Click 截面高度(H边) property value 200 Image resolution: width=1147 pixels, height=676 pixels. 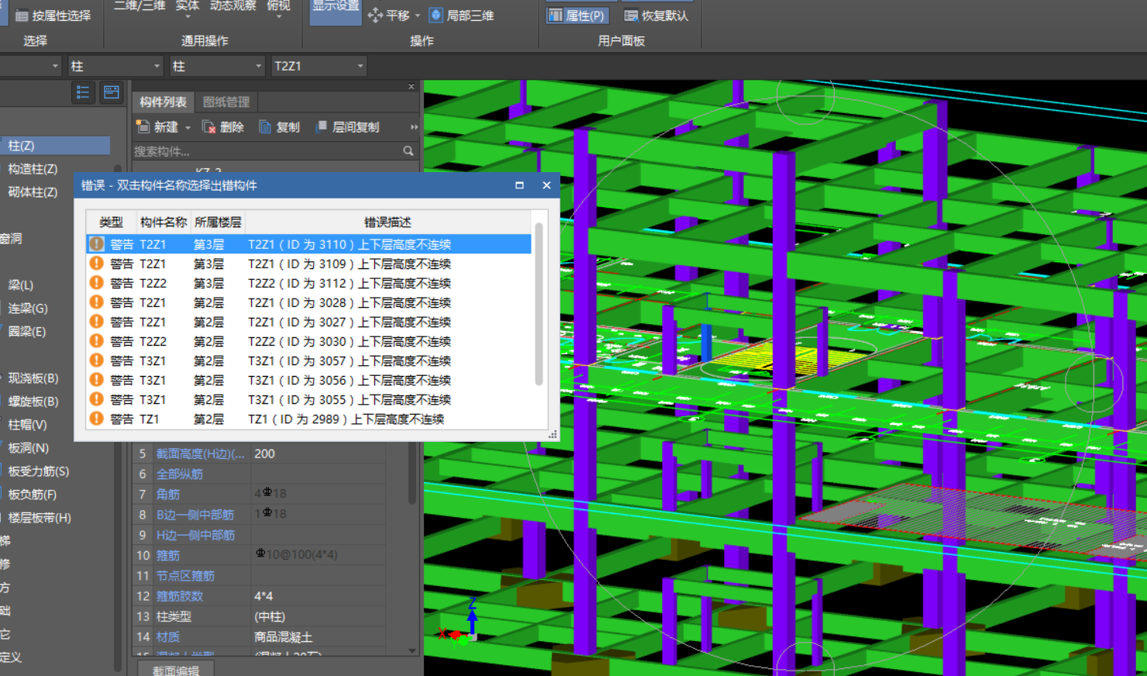(318, 454)
